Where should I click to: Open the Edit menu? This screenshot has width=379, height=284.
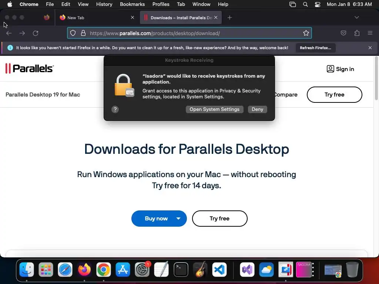[66, 4]
